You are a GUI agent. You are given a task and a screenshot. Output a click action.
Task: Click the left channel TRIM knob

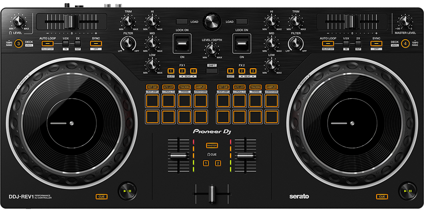coord(128,21)
